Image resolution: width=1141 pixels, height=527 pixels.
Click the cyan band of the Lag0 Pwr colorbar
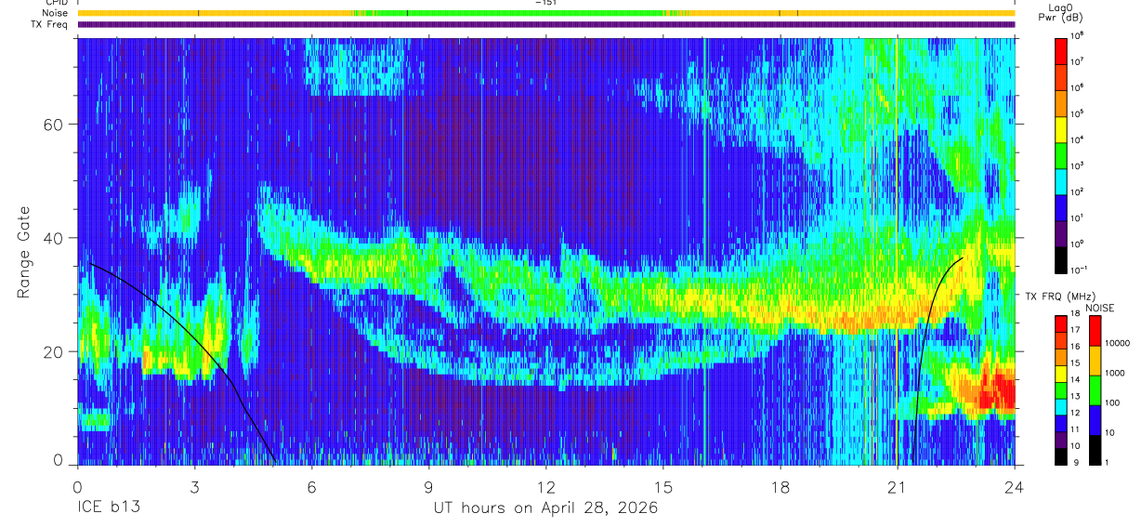[x=1061, y=180]
